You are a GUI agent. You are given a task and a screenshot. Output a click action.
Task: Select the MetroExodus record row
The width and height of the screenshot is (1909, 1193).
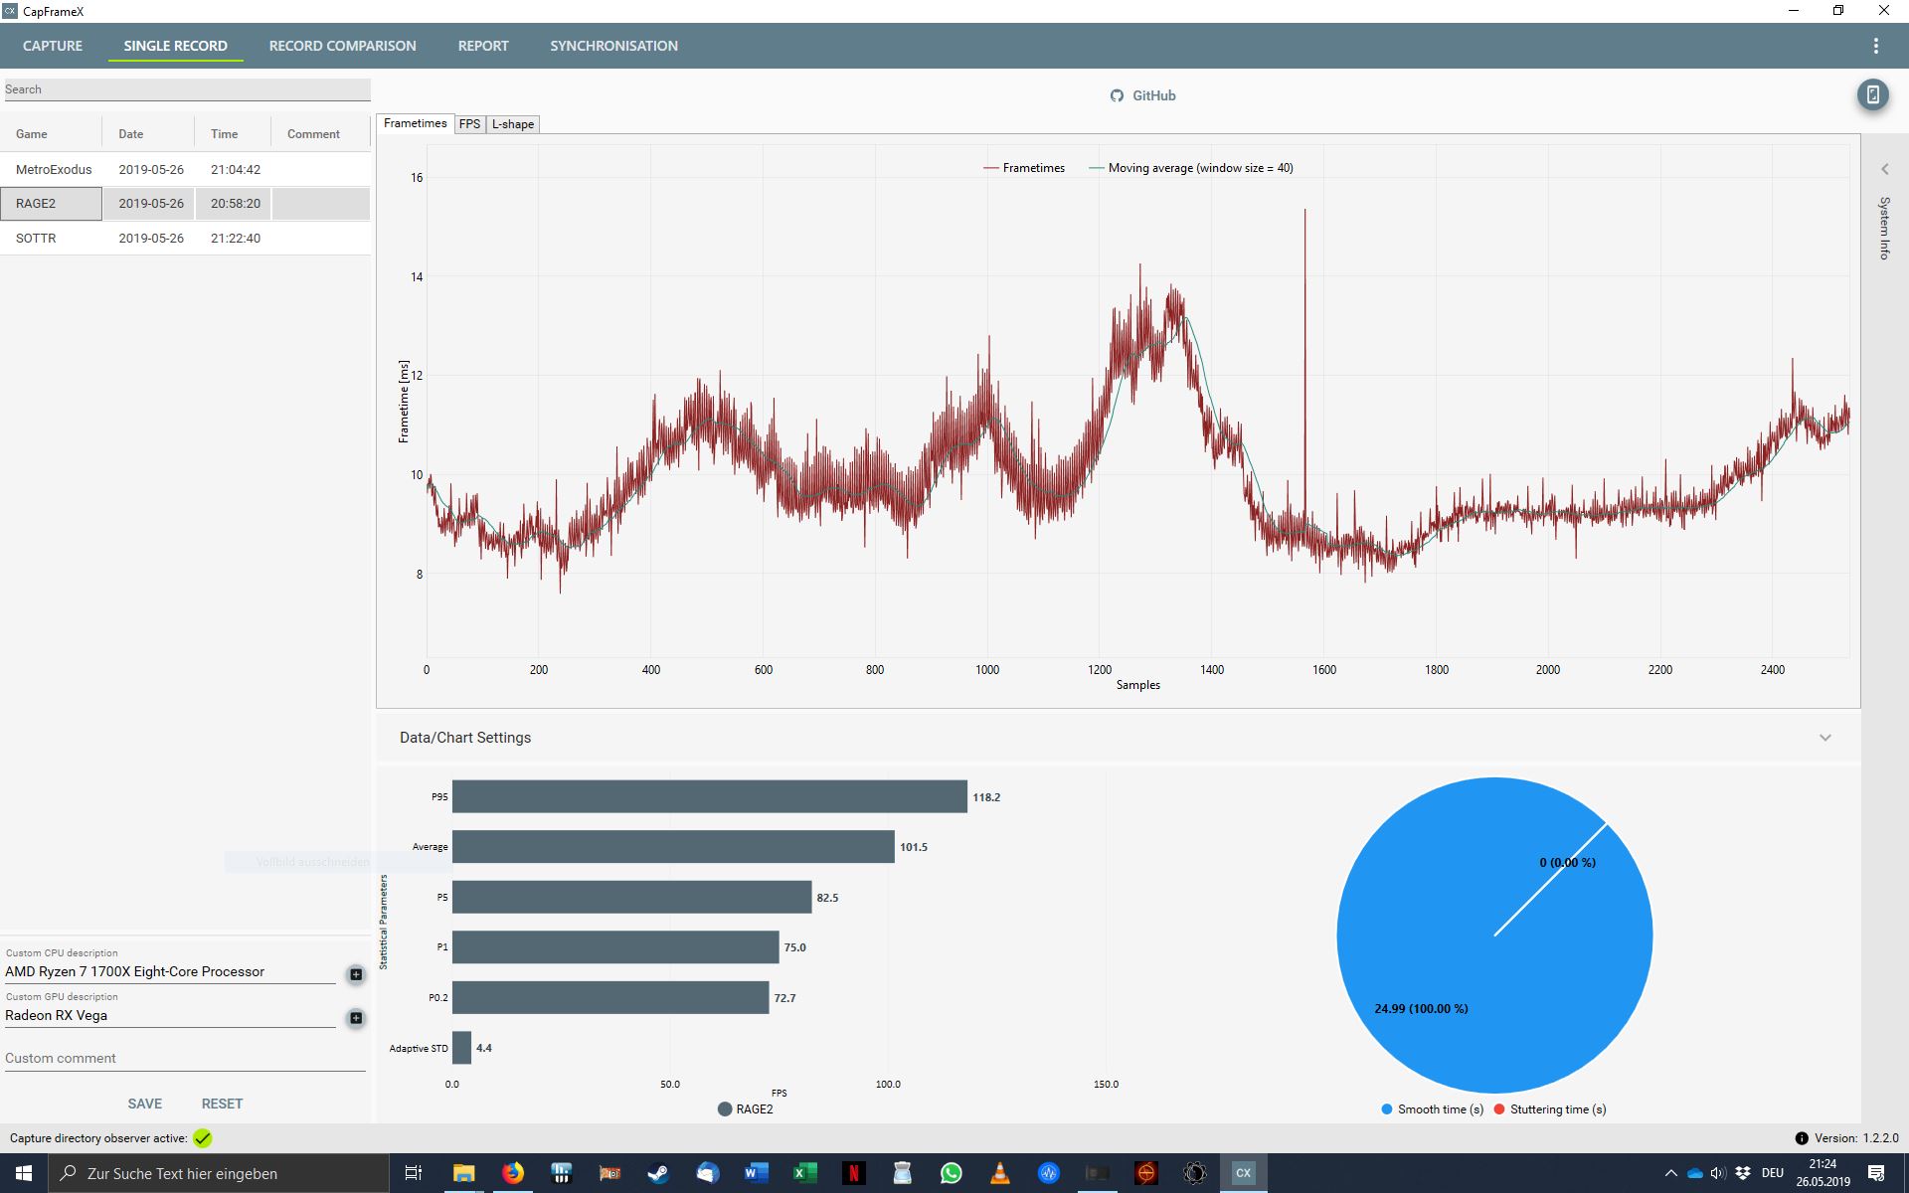(185, 170)
